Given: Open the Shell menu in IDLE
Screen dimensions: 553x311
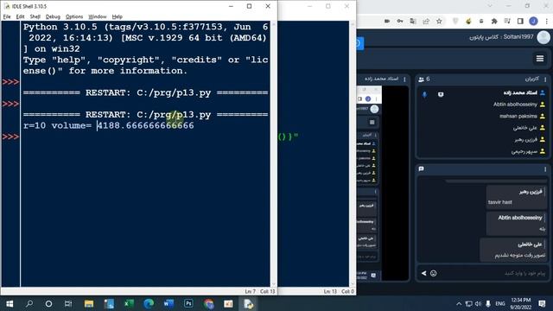Looking at the screenshot, I should point(35,16).
